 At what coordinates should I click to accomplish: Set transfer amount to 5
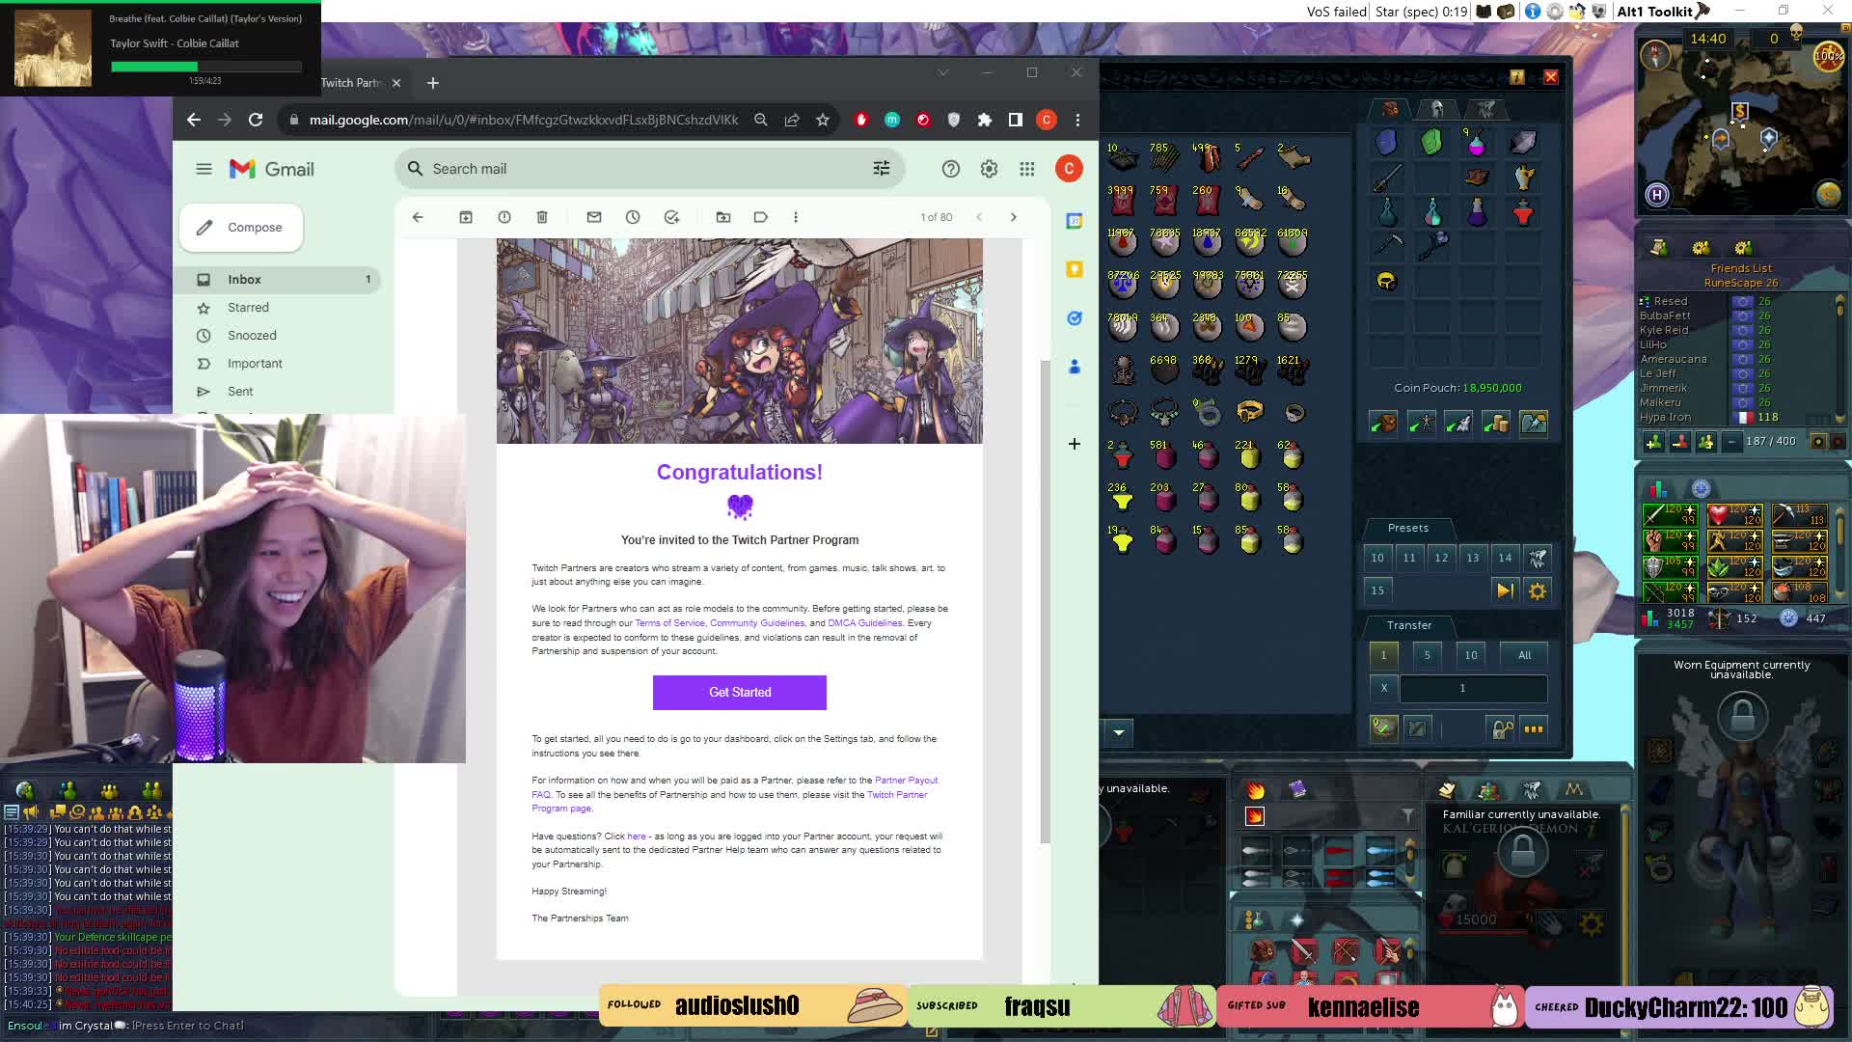[x=1428, y=655]
